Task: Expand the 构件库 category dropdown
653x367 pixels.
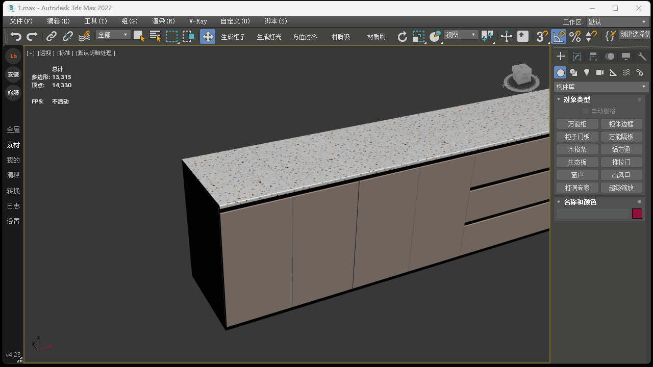Action: click(601, 87)
